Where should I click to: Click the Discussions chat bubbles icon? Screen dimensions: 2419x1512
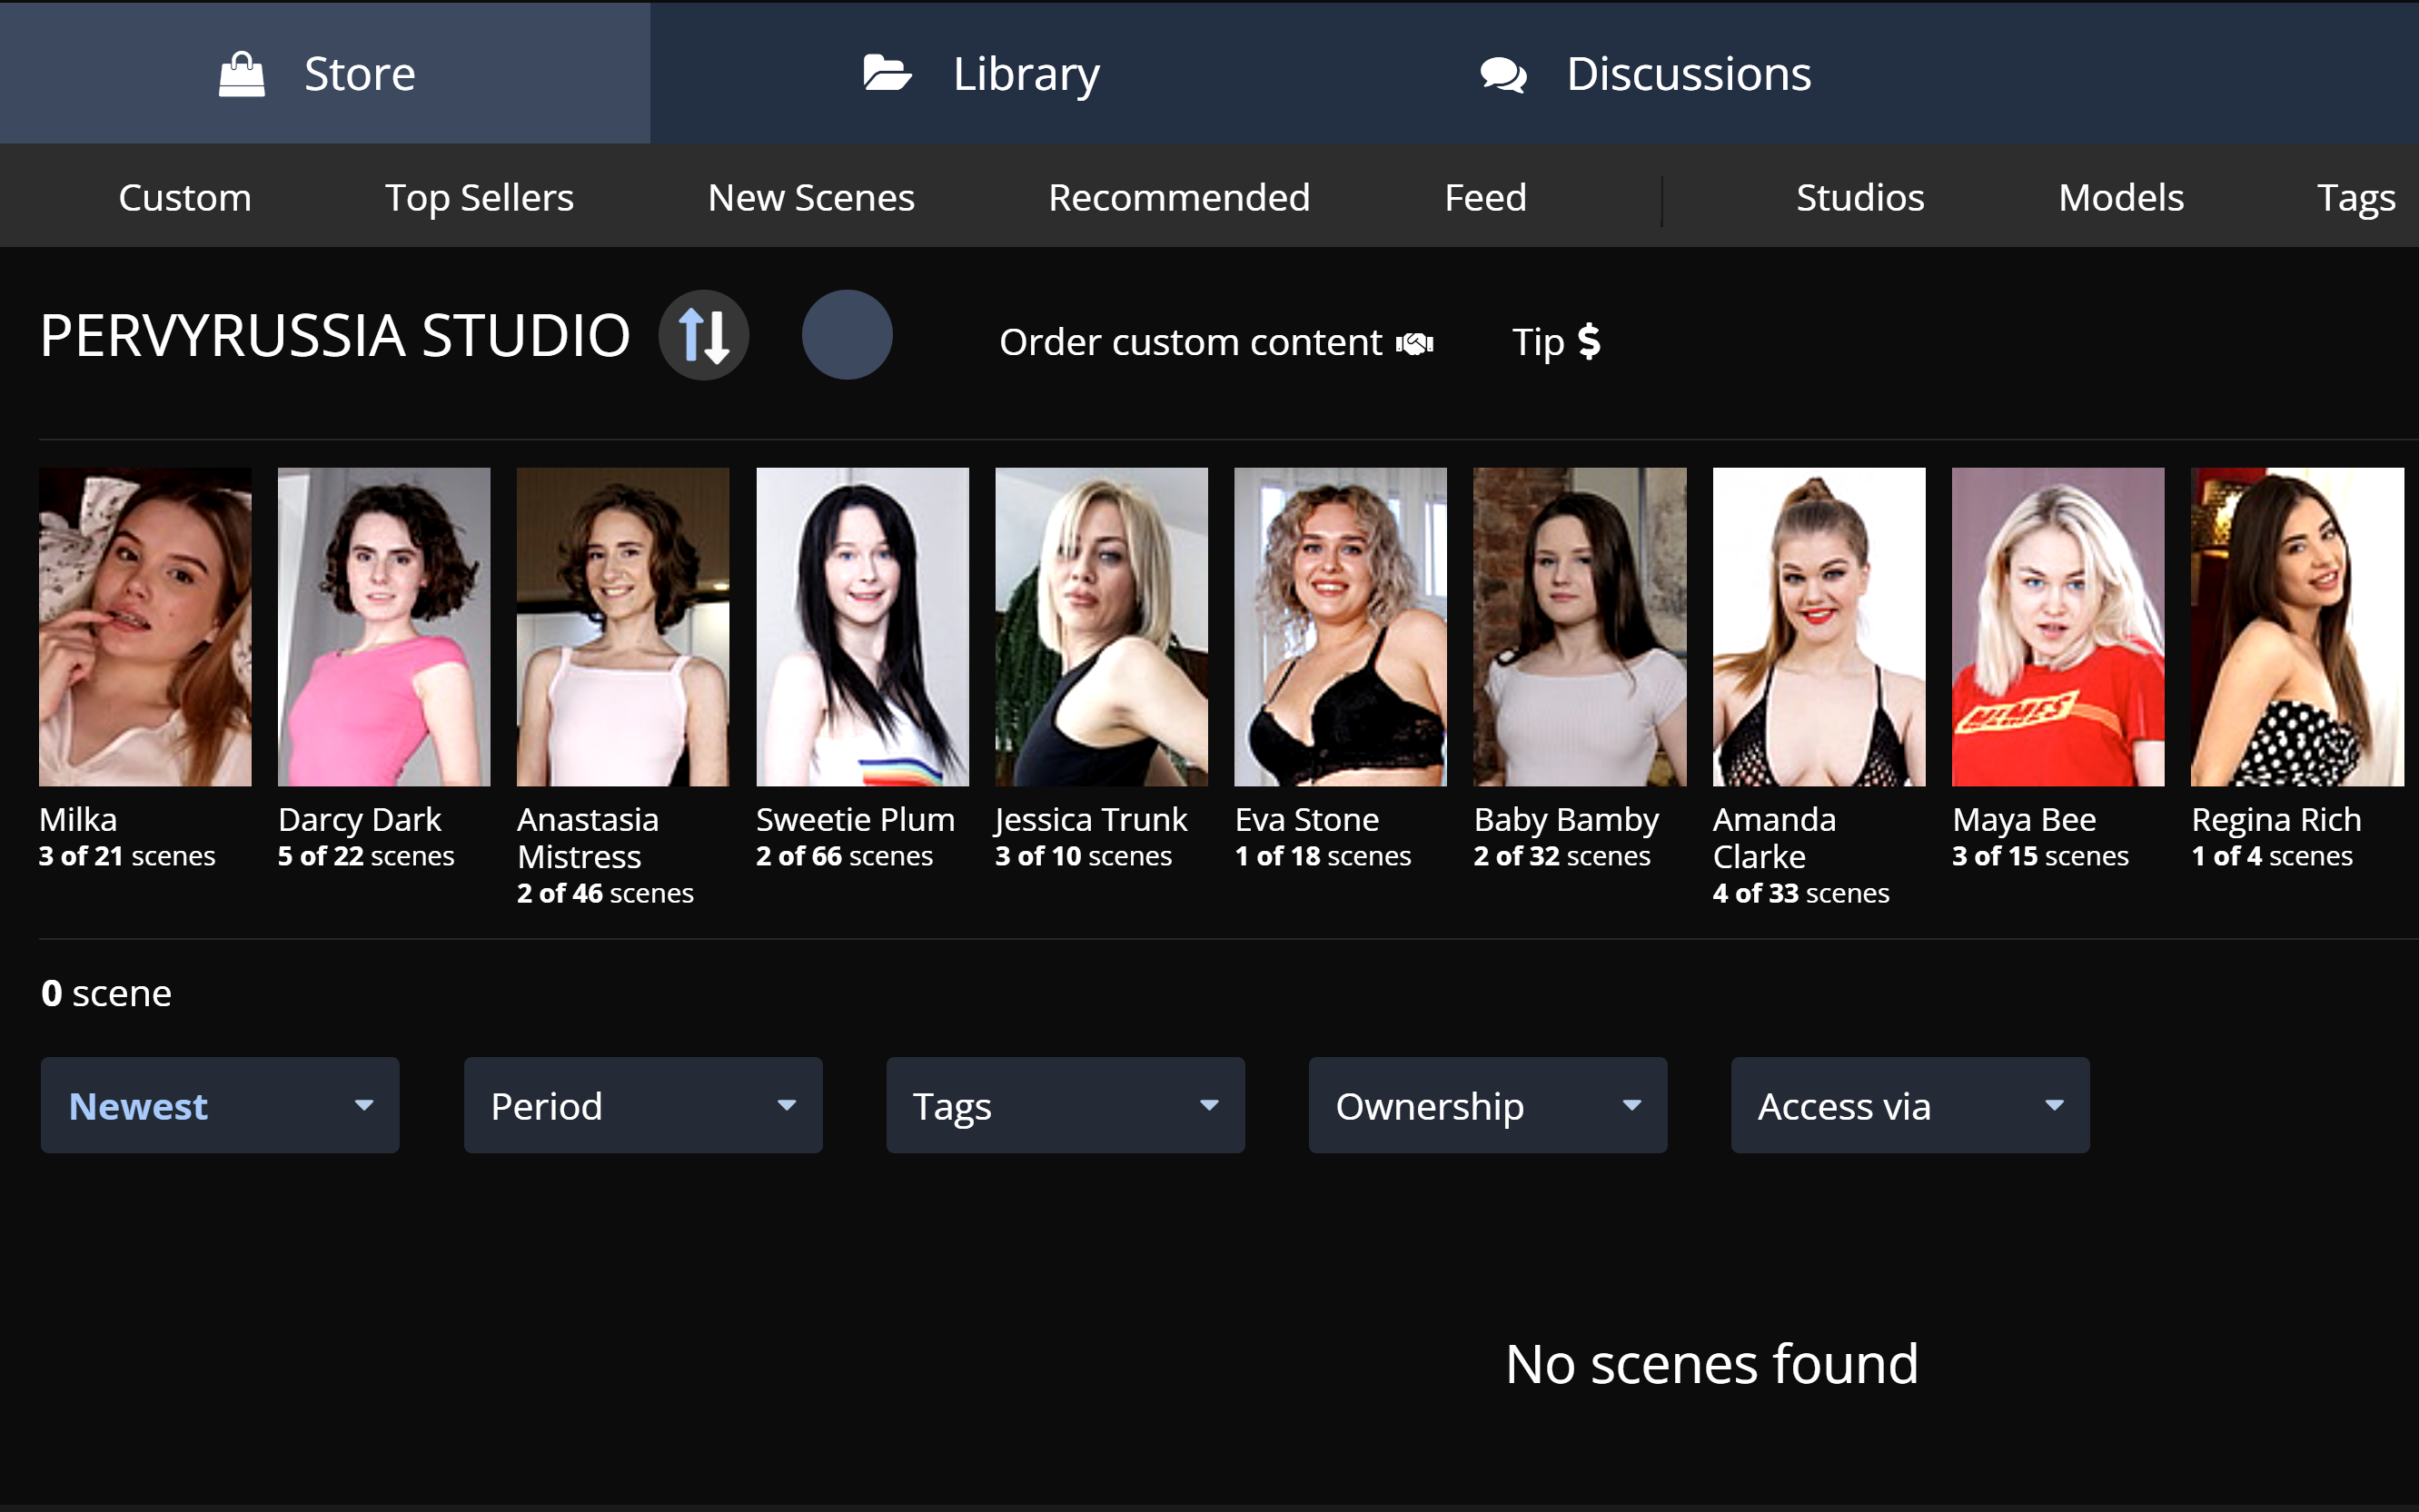tap(1502, 74)
